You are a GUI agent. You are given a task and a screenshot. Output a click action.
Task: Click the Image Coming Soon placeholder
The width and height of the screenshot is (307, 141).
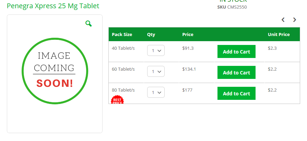[55, 71]
